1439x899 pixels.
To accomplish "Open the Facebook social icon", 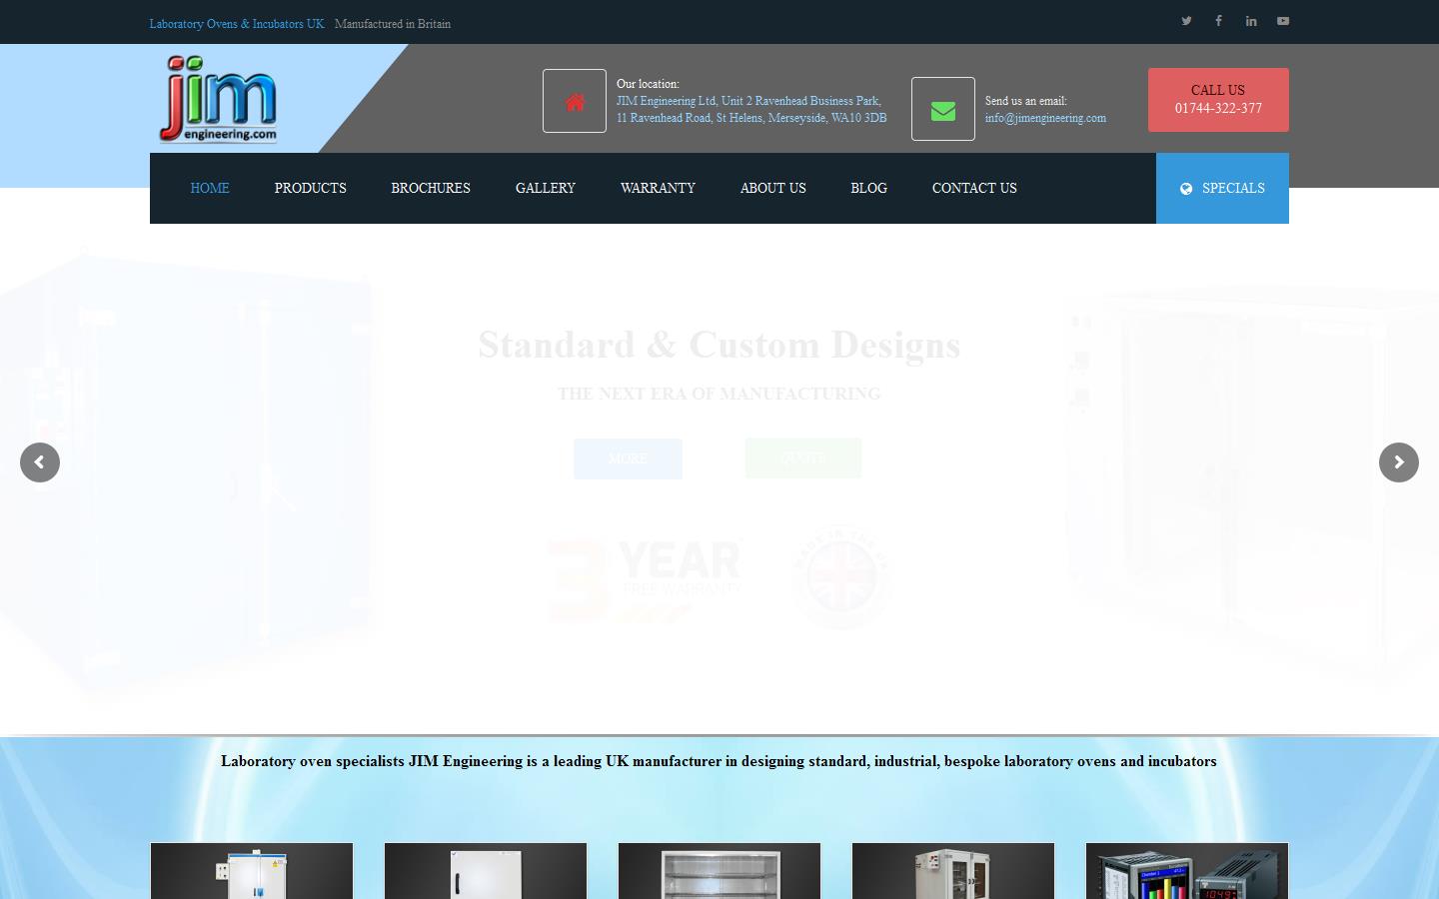I will coord(1218,20).
